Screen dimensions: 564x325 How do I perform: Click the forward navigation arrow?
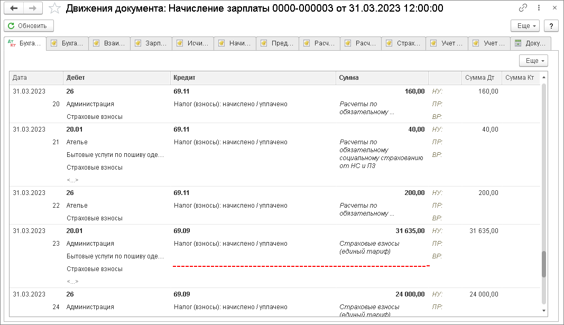[32, 8]
